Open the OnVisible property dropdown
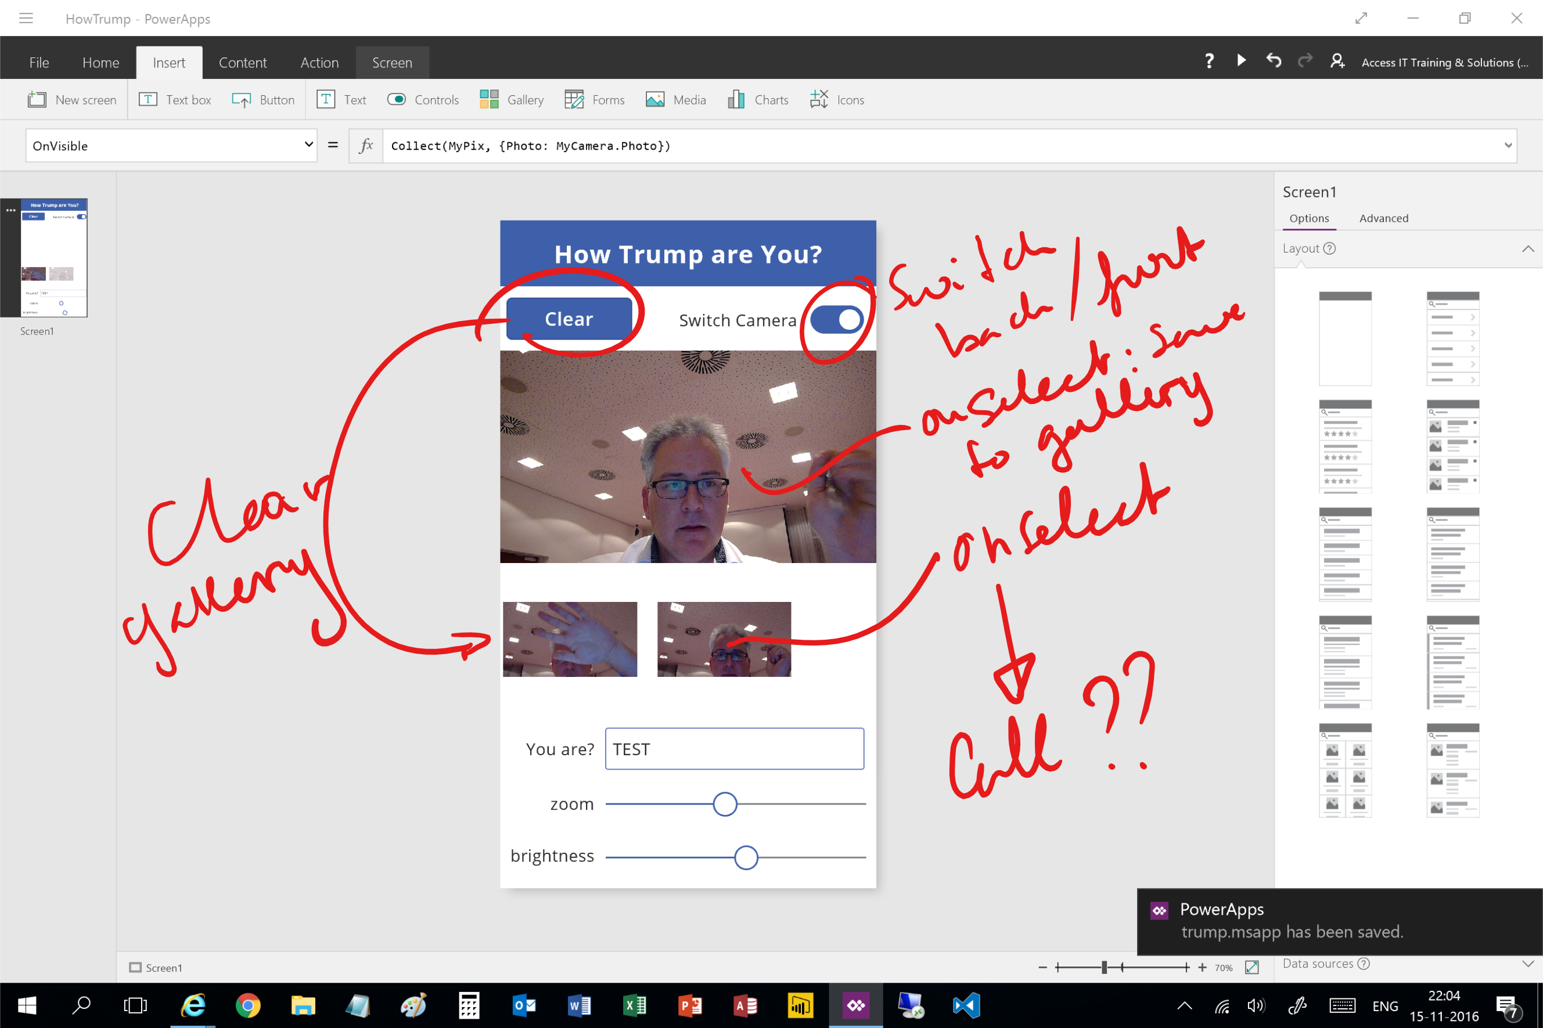Image resolution: width=1543 pixels, height=1028 pixels. pos(171,146)
